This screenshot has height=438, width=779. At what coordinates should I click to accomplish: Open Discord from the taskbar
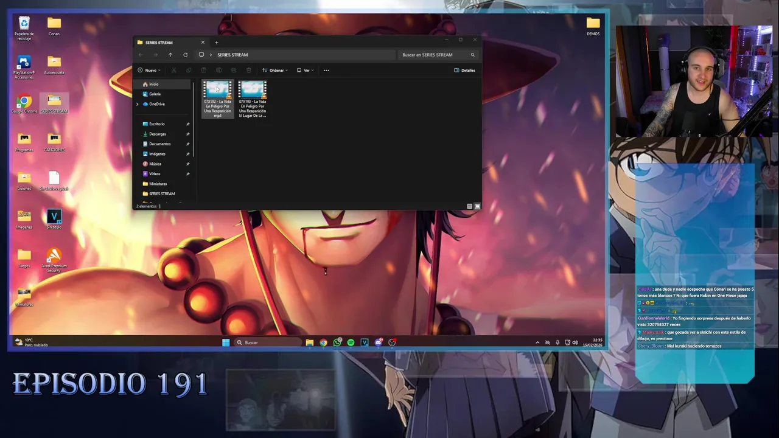[378, 342]
